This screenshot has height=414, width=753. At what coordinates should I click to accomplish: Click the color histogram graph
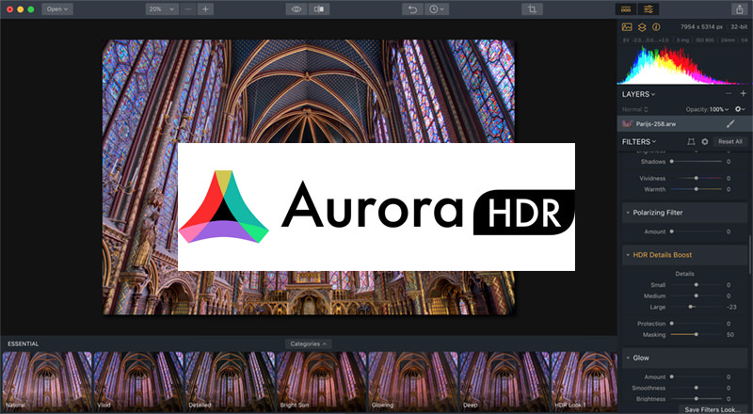click(682, 65)
